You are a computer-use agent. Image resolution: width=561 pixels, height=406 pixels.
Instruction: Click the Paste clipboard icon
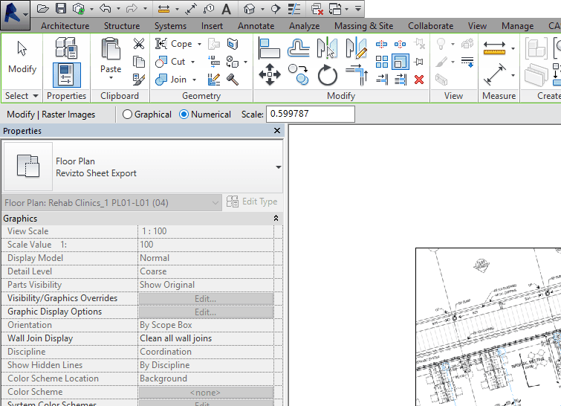(x=111, y=48)
